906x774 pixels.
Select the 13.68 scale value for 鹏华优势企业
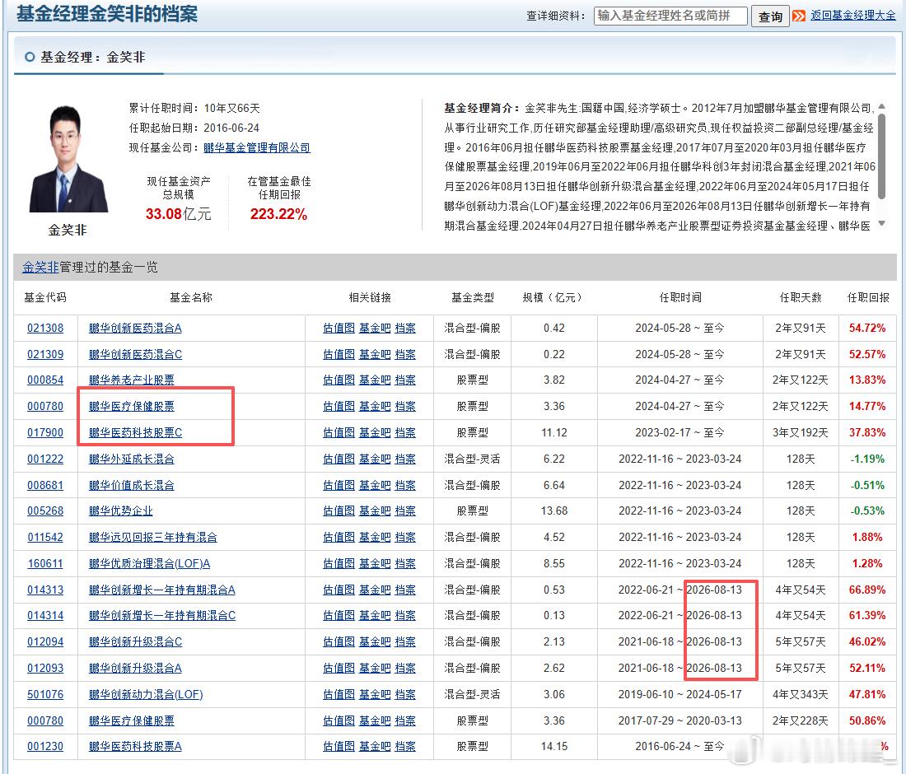pyautogui.click(x=554, y=511)
